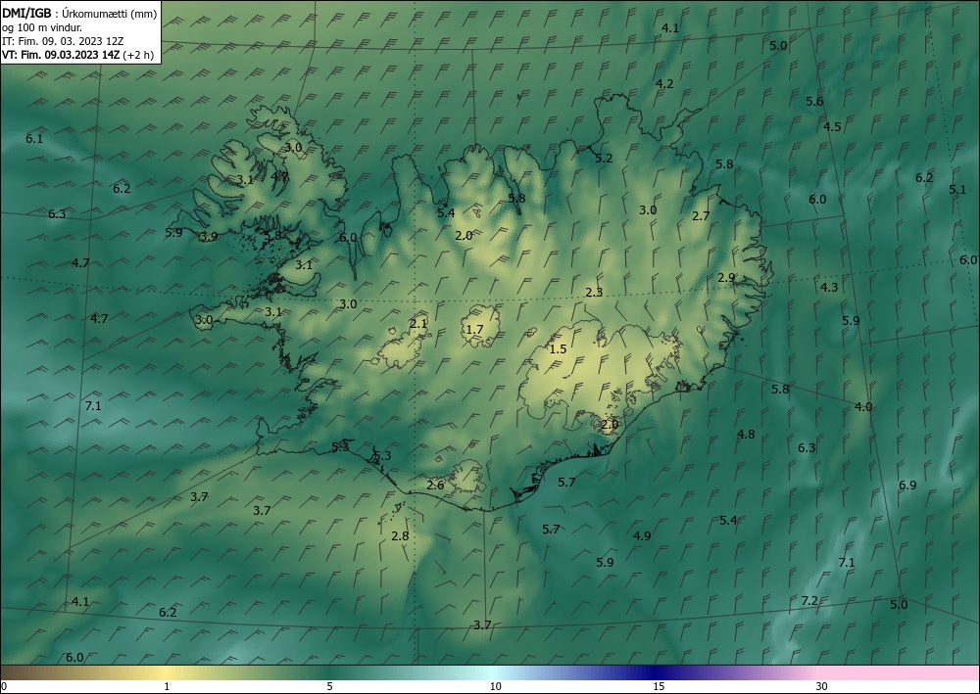This screenshot has width=980, height=694.
Task: Click the 5.1 value on the map
Action: [957, 189]
